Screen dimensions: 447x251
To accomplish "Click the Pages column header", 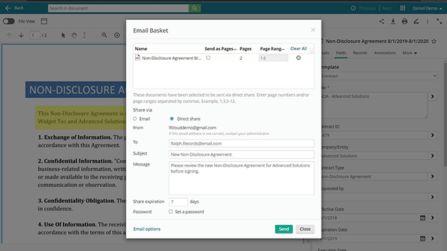I will tap(245, 49).
